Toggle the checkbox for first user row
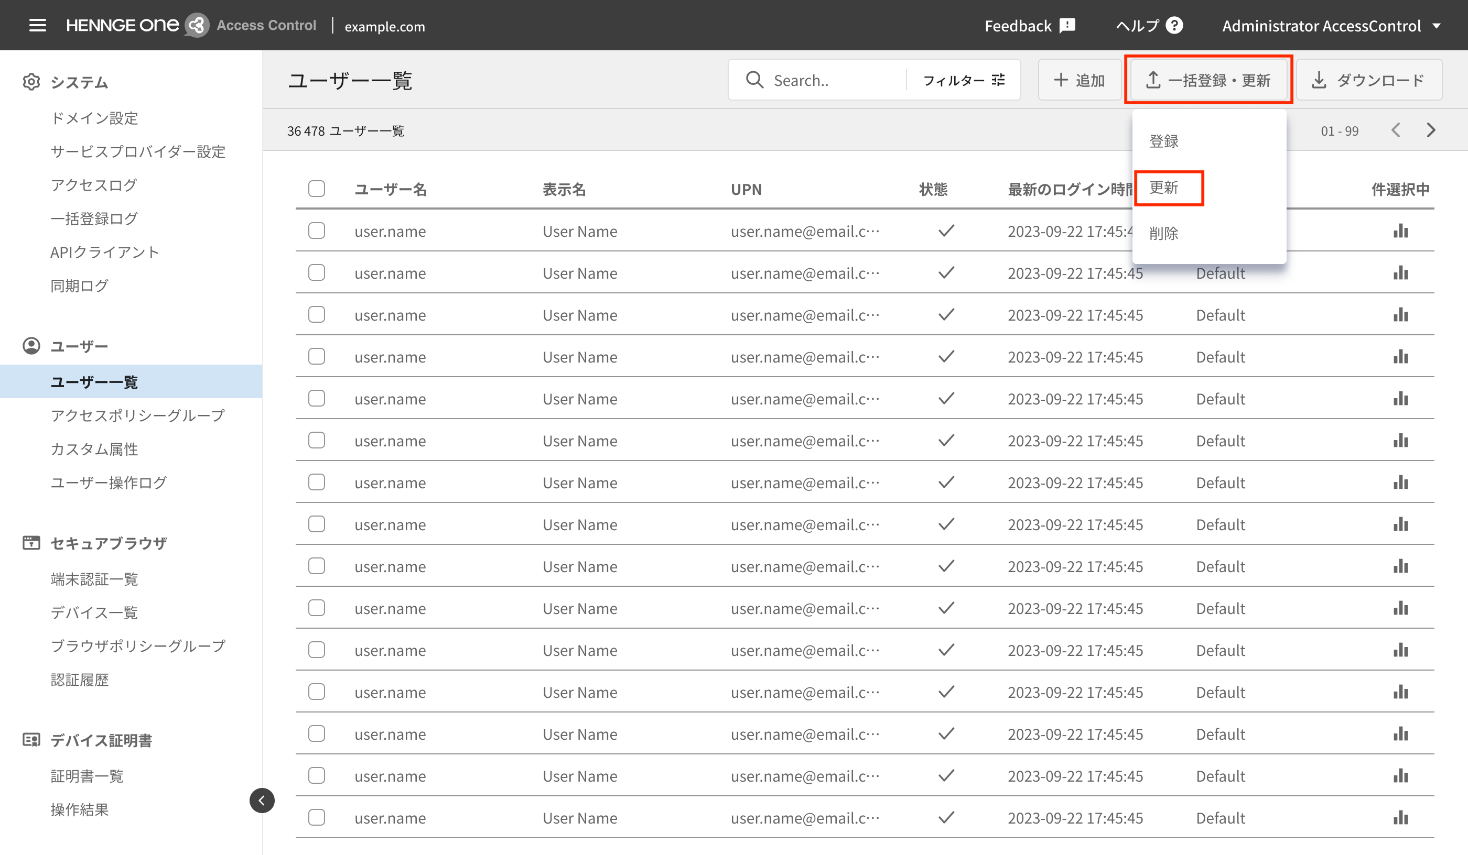 (x=317, y=230)
